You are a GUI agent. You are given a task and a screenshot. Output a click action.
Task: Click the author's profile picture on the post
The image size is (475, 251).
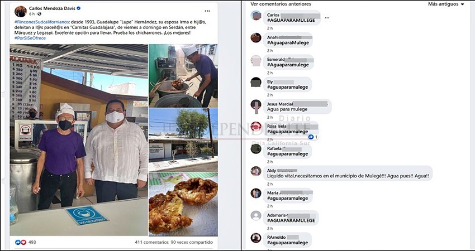pyautogui.click(x=21, y=11)
